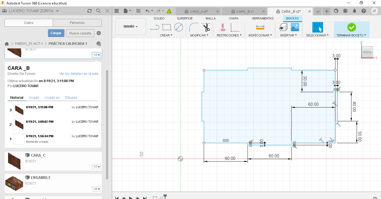Open the Extensions icon in top bar

coord(336,11)
